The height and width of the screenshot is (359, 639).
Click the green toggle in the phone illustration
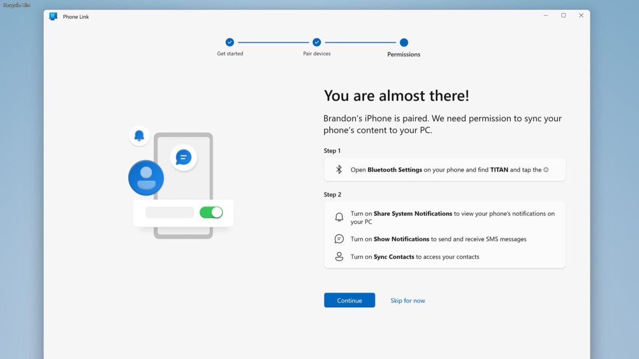[x=211, y=212]
